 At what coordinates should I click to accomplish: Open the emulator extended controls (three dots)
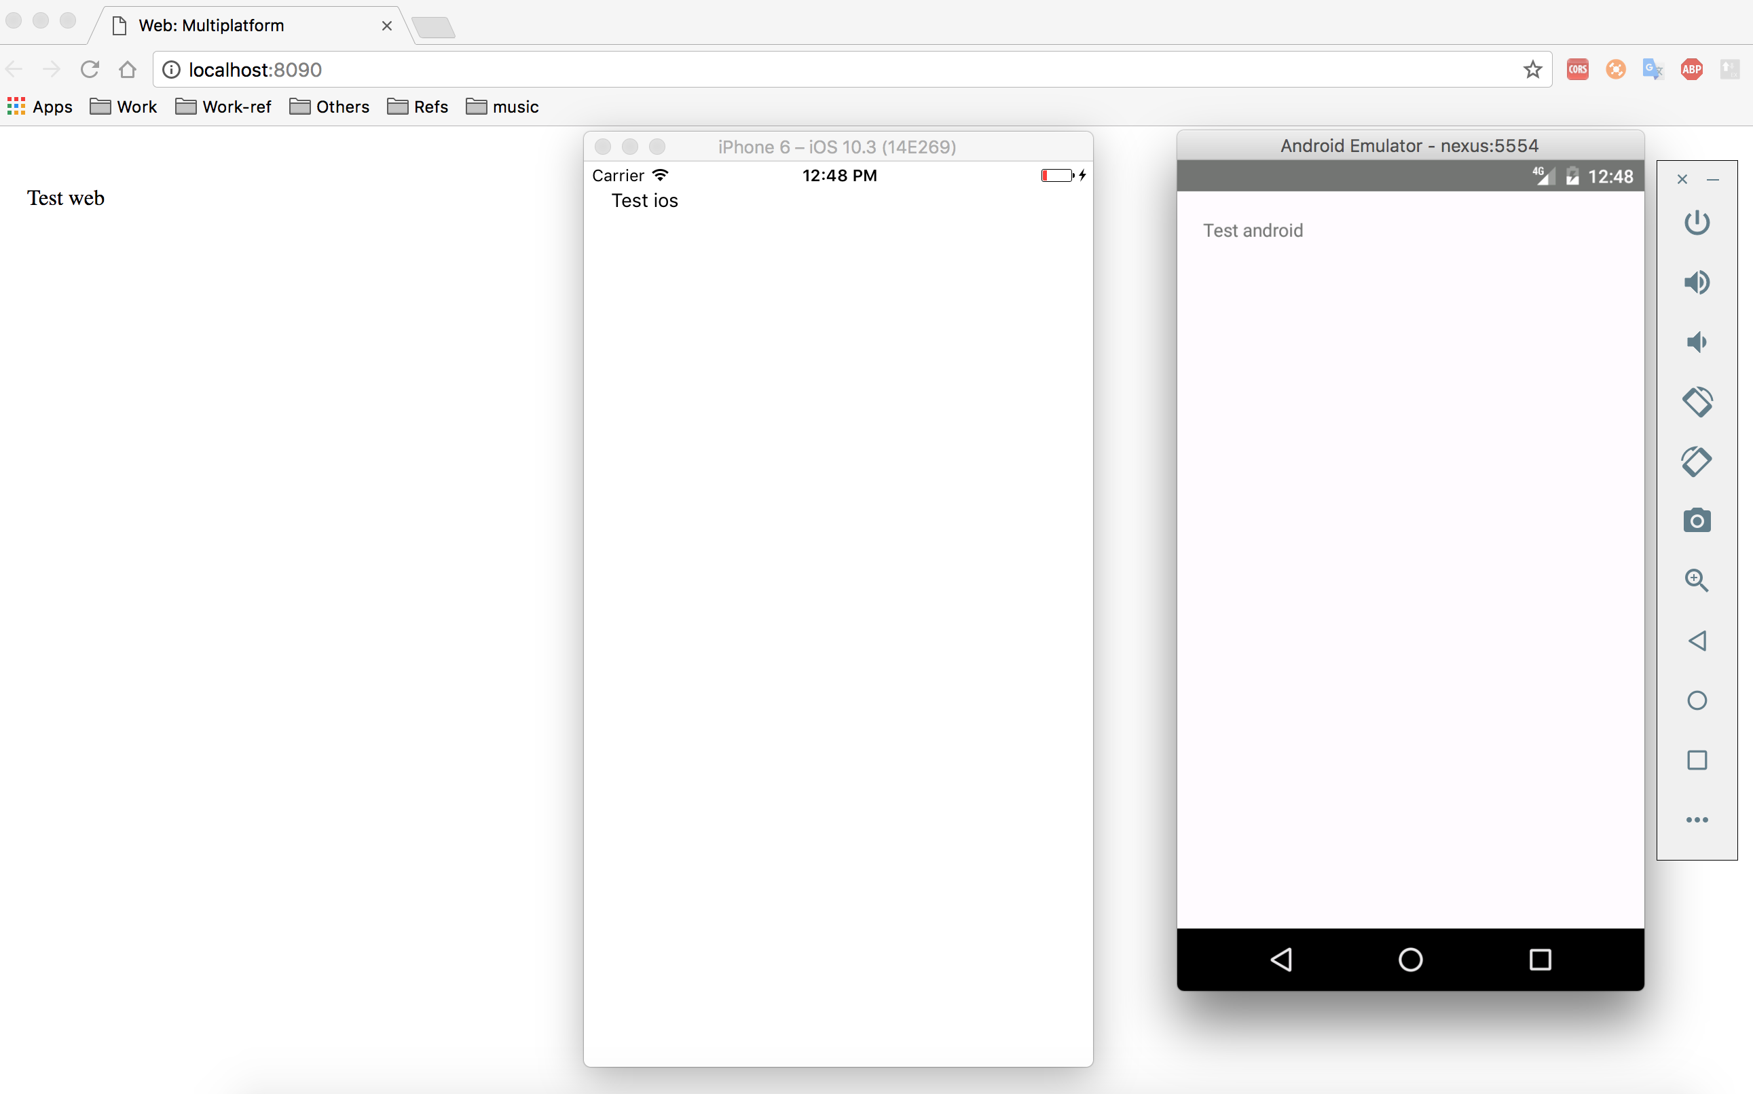click(1697, 820)
